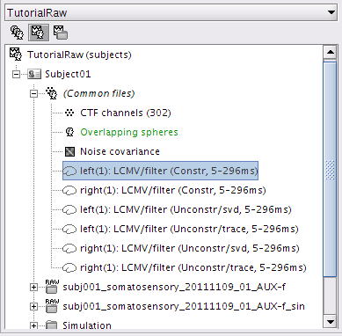Select subj001_somatosensory_20111109_01_AUX-f label
This screenshot has width=342, height=336.
[174, 287]
